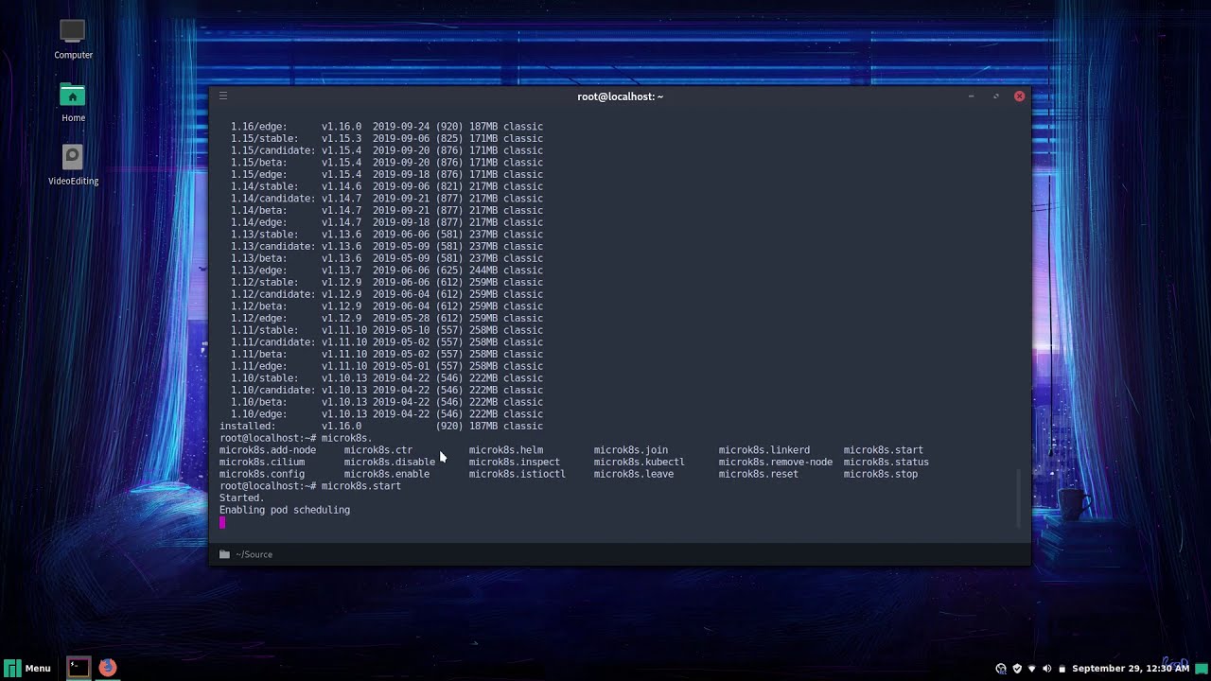Open the security shield tray icon
1211x681 pixels.
click(1017, 669)
